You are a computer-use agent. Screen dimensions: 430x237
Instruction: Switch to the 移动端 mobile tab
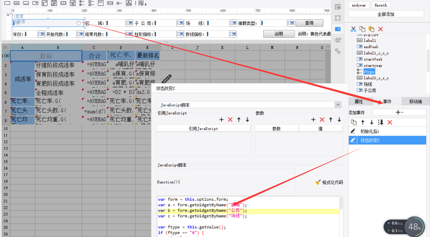click(x=416, y=101)
